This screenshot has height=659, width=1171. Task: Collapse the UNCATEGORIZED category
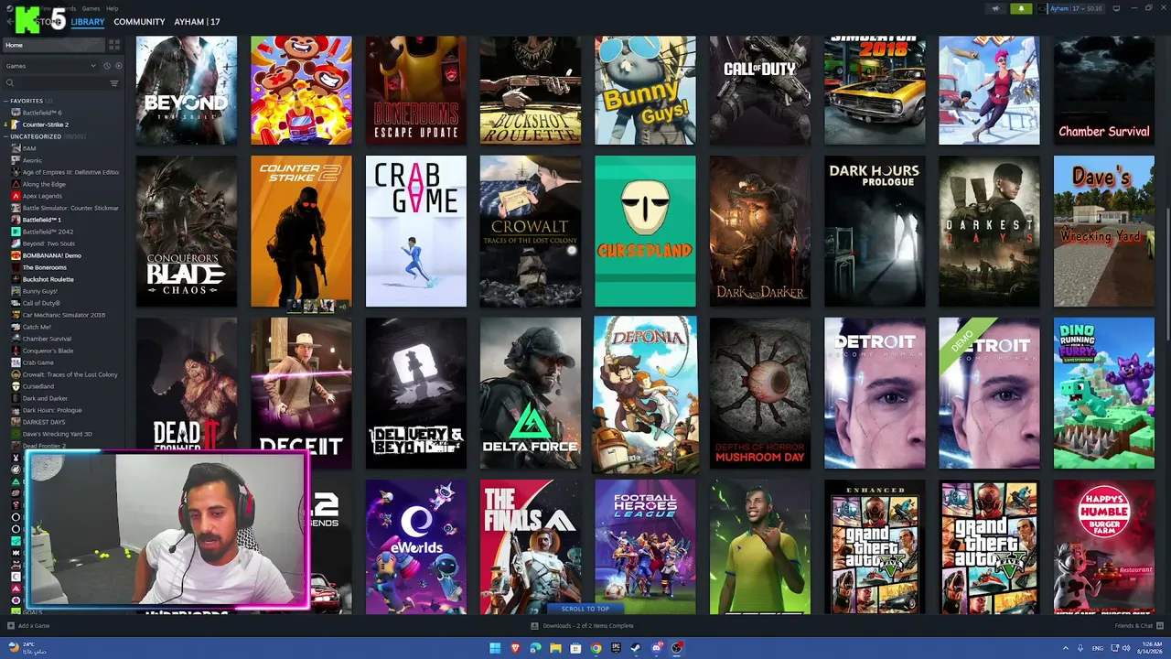coord(6,136)
